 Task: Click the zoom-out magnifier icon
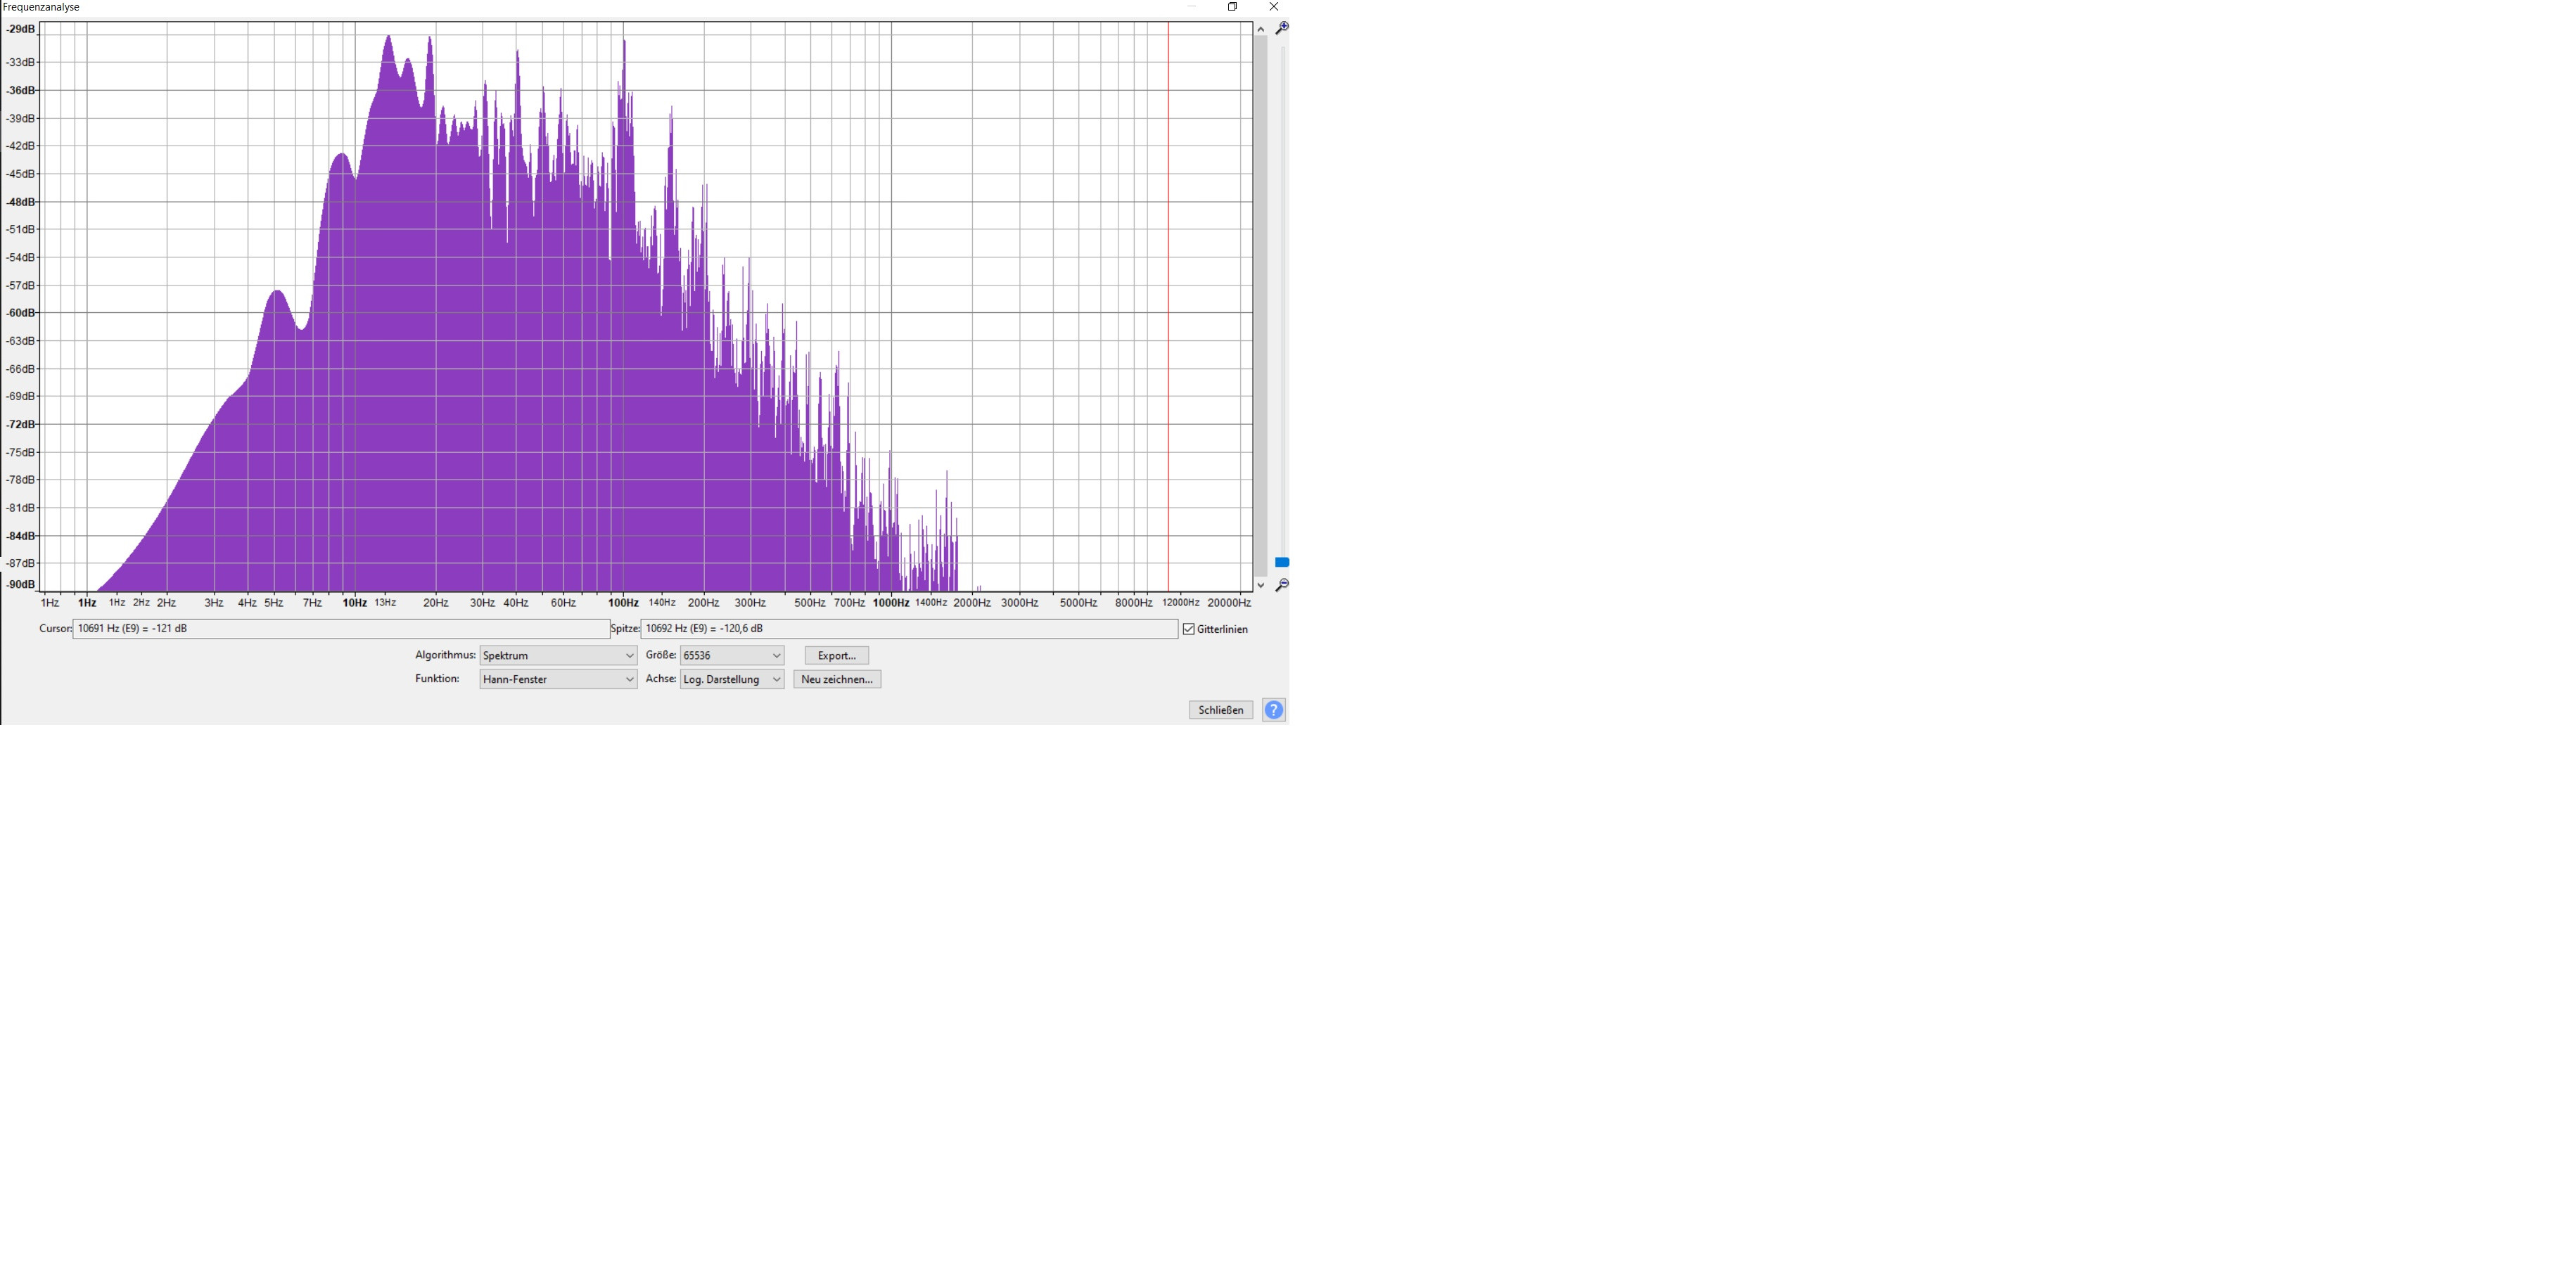pyautogui.click(x=1282, y=585)
